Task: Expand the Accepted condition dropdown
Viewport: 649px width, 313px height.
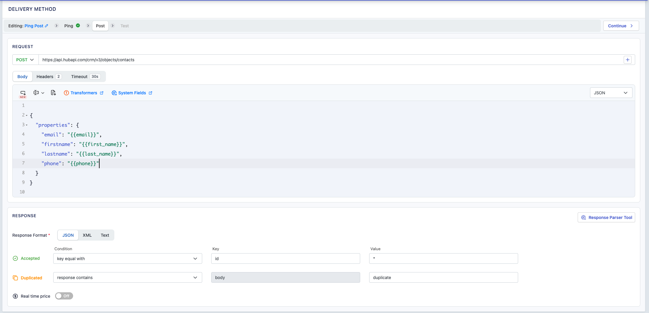Action: point(128,259)
